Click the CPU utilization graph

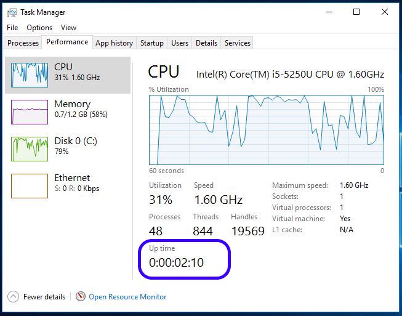pyautogui.click(x=266, y=130)
